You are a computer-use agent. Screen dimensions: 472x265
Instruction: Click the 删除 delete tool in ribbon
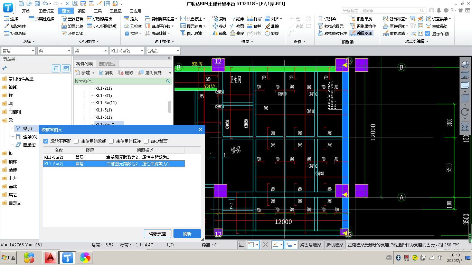pyautogui.click(x=272, y=26)
